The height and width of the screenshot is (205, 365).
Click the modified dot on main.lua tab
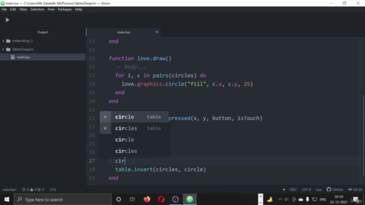(157, 32)
